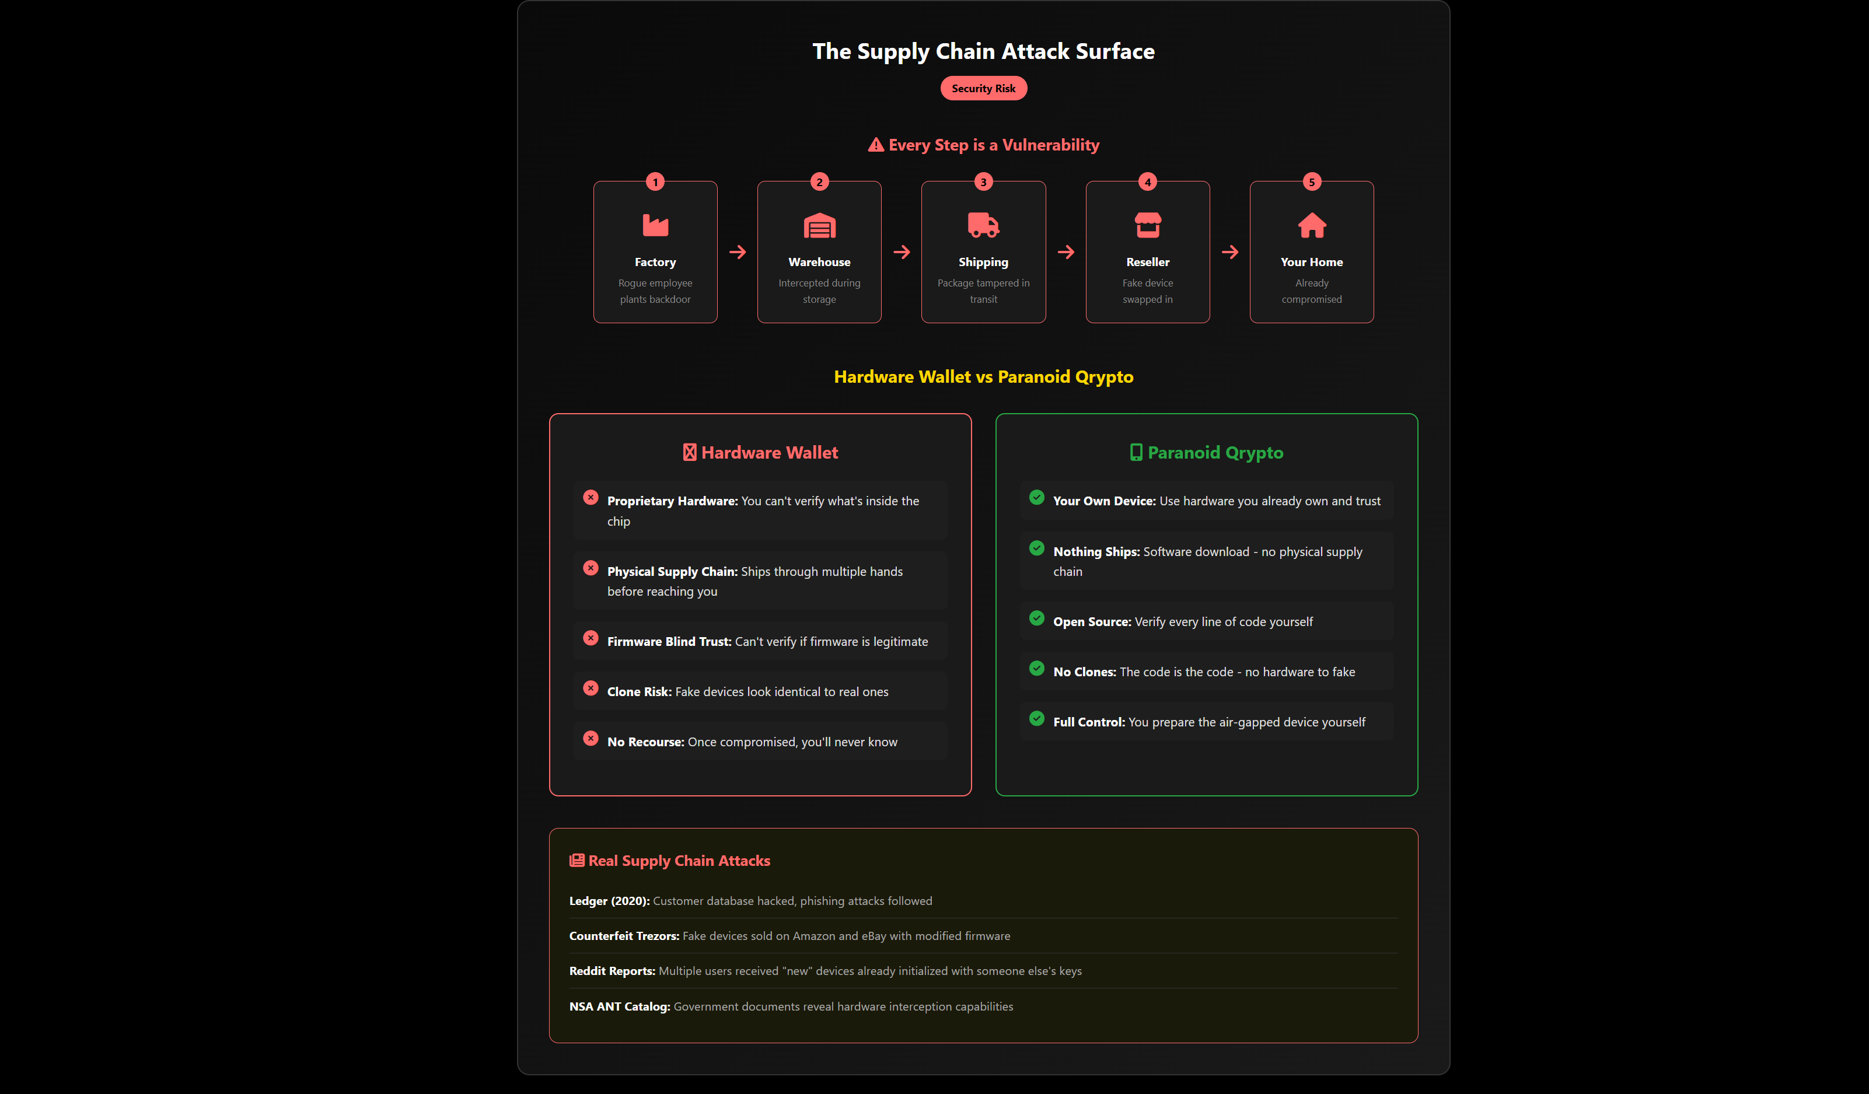Screen dimensions: 1869x1094
Task: Click the phone icon beside Paranoid Qrypto
Action: click(1135, 452)
